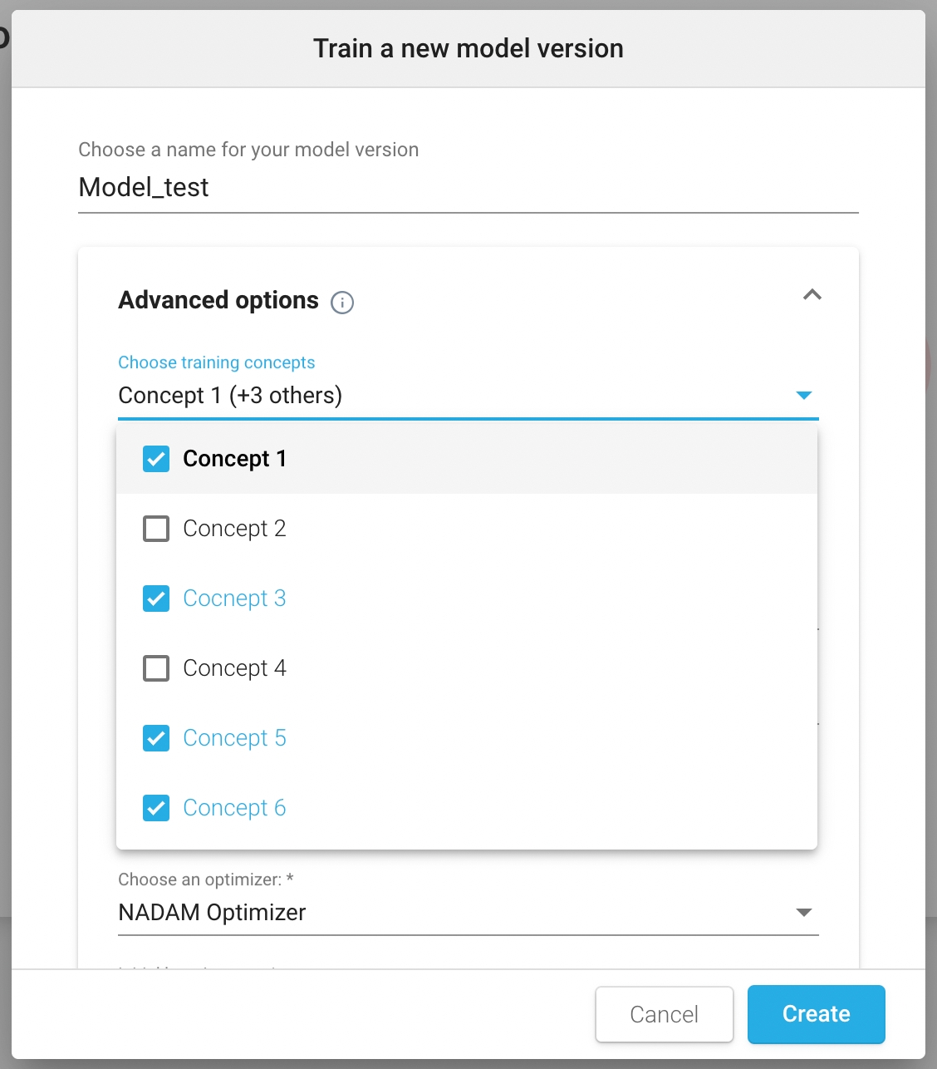Viewport: 937px width, 1069px height.
Task: Open the training concepts dropdown arrow
Action: (x=803, y=396)
